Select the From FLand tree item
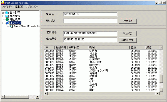167x102 pixels. 27,26
